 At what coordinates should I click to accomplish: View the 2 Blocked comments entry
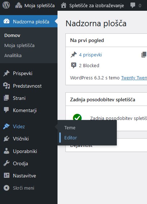click(x=89, y=65)
